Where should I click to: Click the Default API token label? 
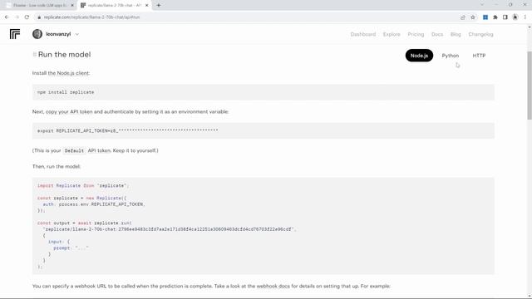pyautogui.click(x=74, y=150)
